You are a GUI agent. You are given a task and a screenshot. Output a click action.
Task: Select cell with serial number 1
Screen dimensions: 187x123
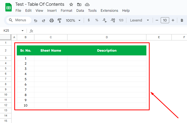tap(26, 58)
